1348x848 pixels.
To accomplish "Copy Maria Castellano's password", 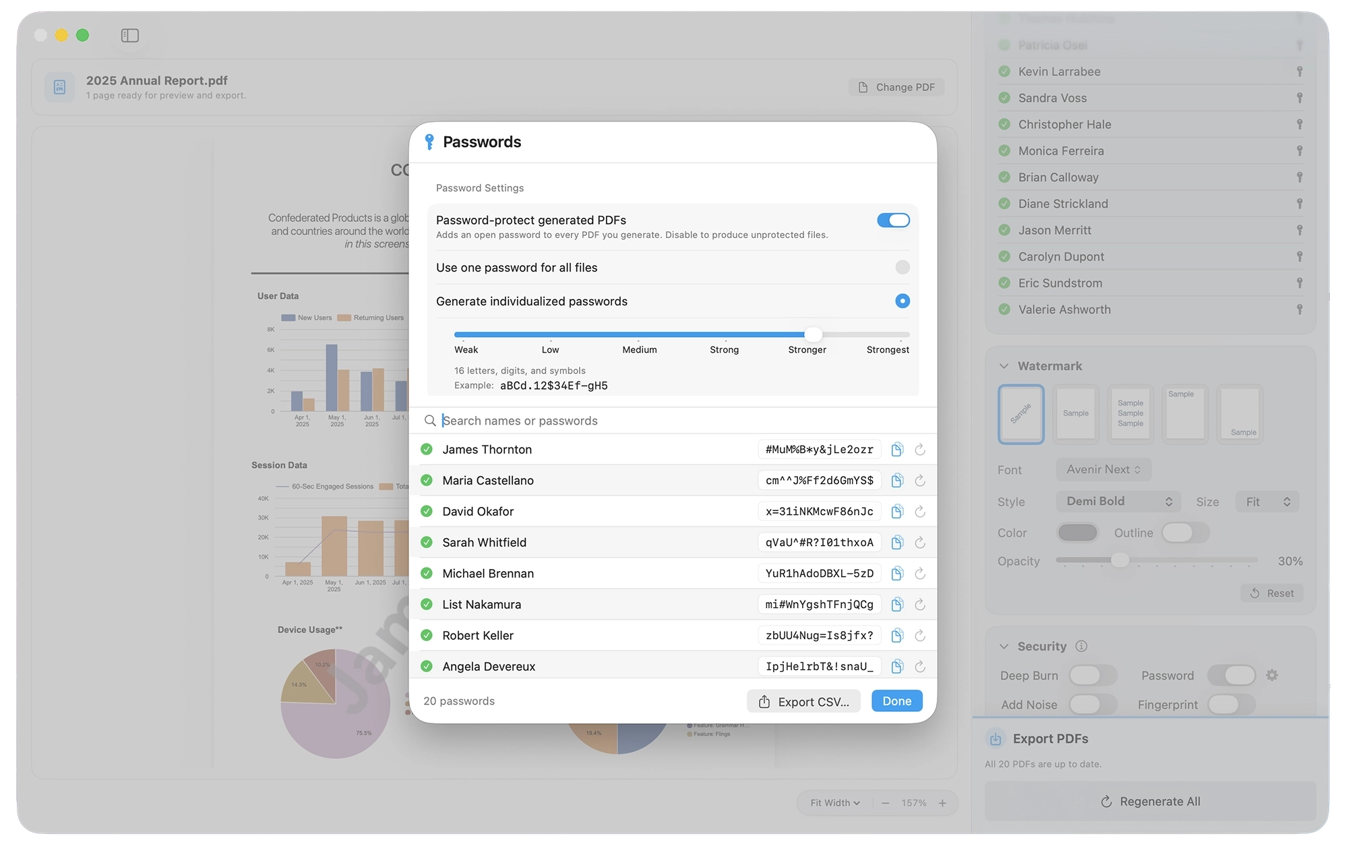I will [897, 481].
